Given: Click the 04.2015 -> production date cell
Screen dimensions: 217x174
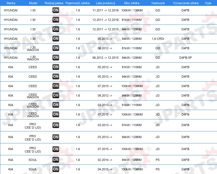Looking at the screenshot, I should 105,169.
